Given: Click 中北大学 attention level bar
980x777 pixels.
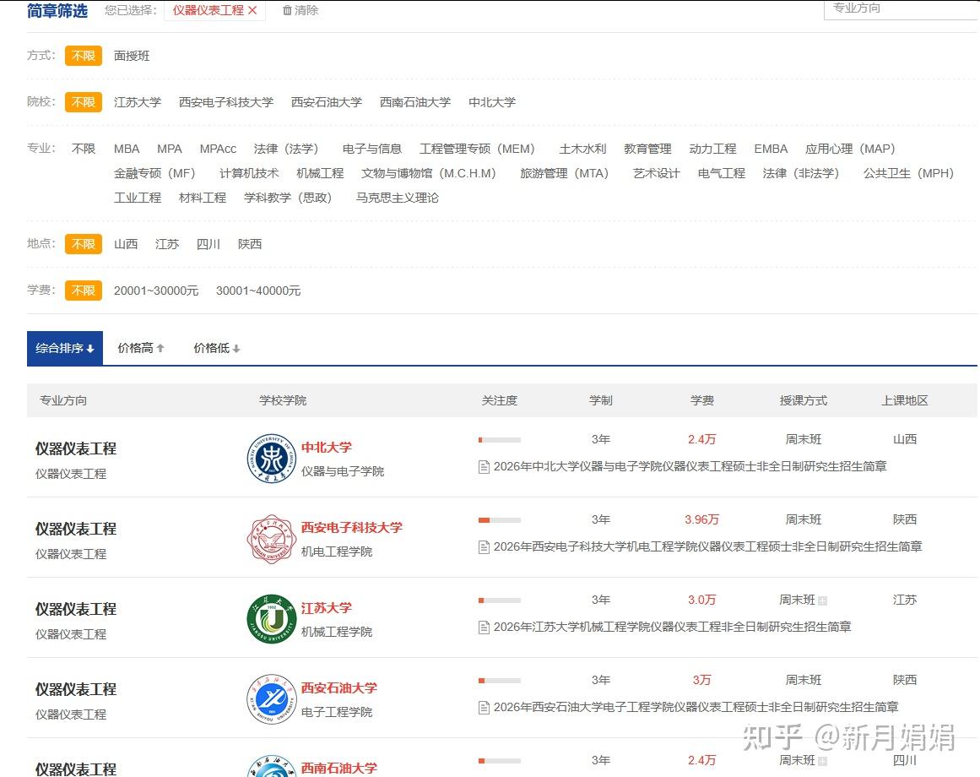Looking at the screenshot, I should click(x=500, y=440).
